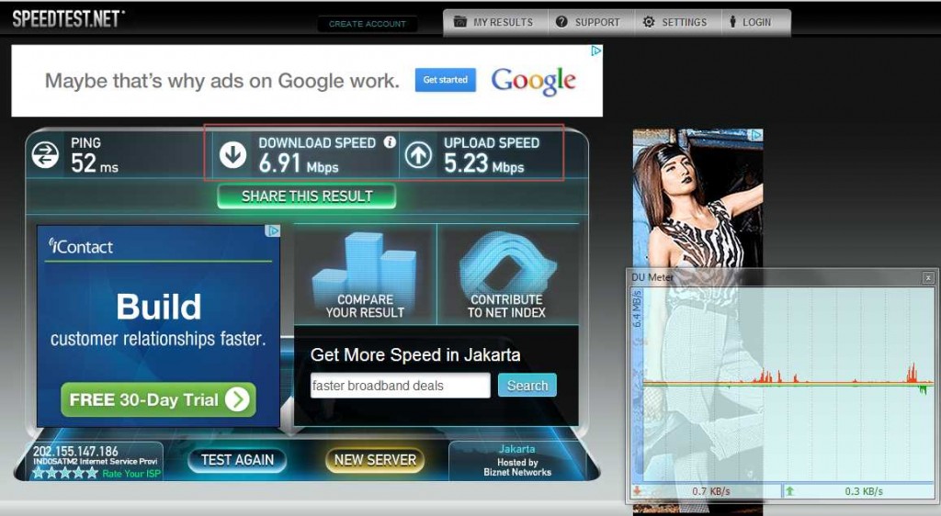Click the AdChoices icon on iContact ad

click(273, 230)
